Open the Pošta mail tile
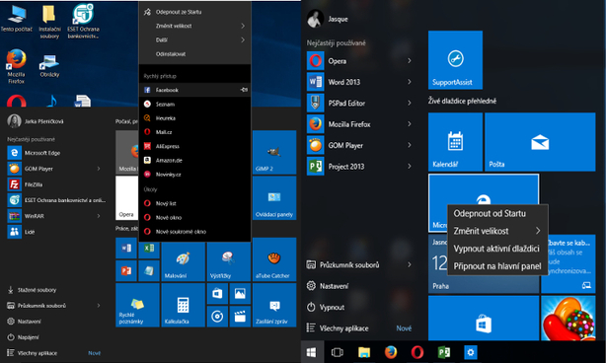This screenshot has height=363, width=606. 540,142
